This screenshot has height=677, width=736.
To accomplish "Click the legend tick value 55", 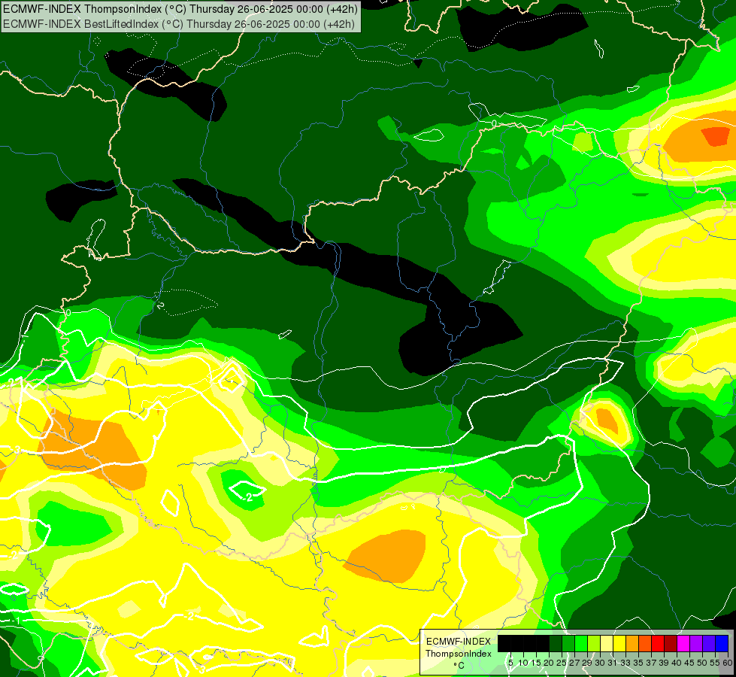I will point(716,663).
